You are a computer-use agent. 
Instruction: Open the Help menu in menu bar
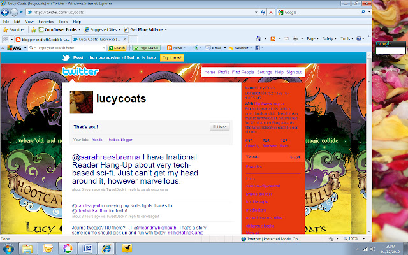tap(76, 22)
